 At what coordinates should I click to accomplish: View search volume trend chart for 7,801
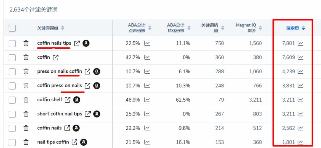coord(300,43)
